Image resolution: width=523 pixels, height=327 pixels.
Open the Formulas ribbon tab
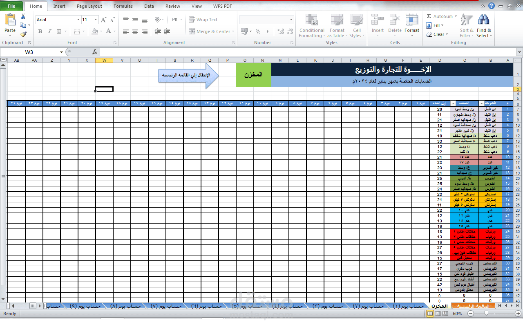tap(123, 6)
